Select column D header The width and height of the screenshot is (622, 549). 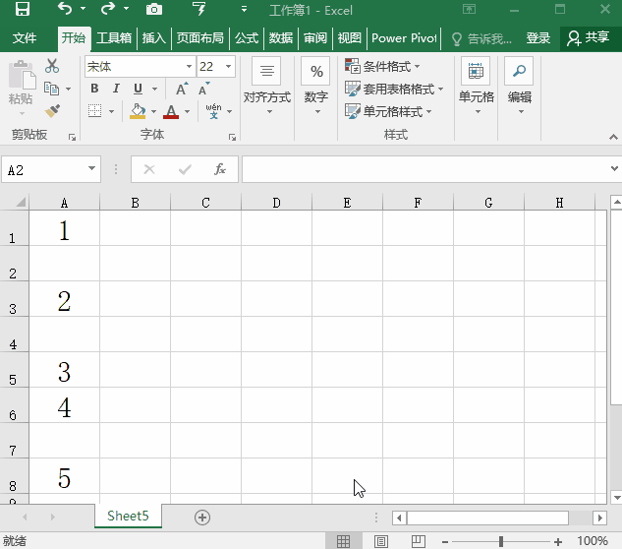(276, 203)
